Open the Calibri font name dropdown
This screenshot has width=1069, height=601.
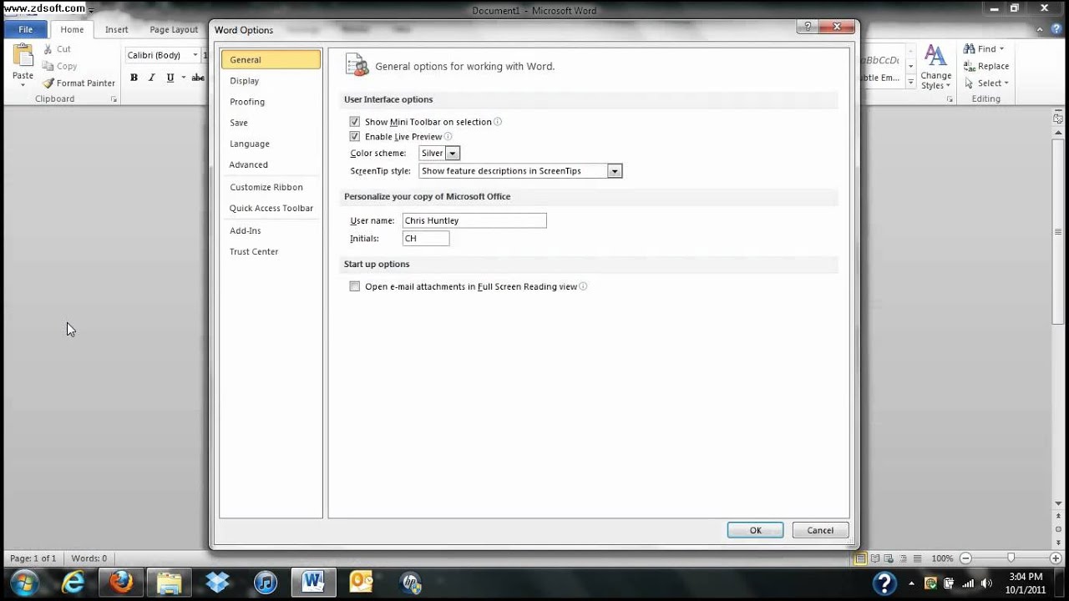(195, 55)
